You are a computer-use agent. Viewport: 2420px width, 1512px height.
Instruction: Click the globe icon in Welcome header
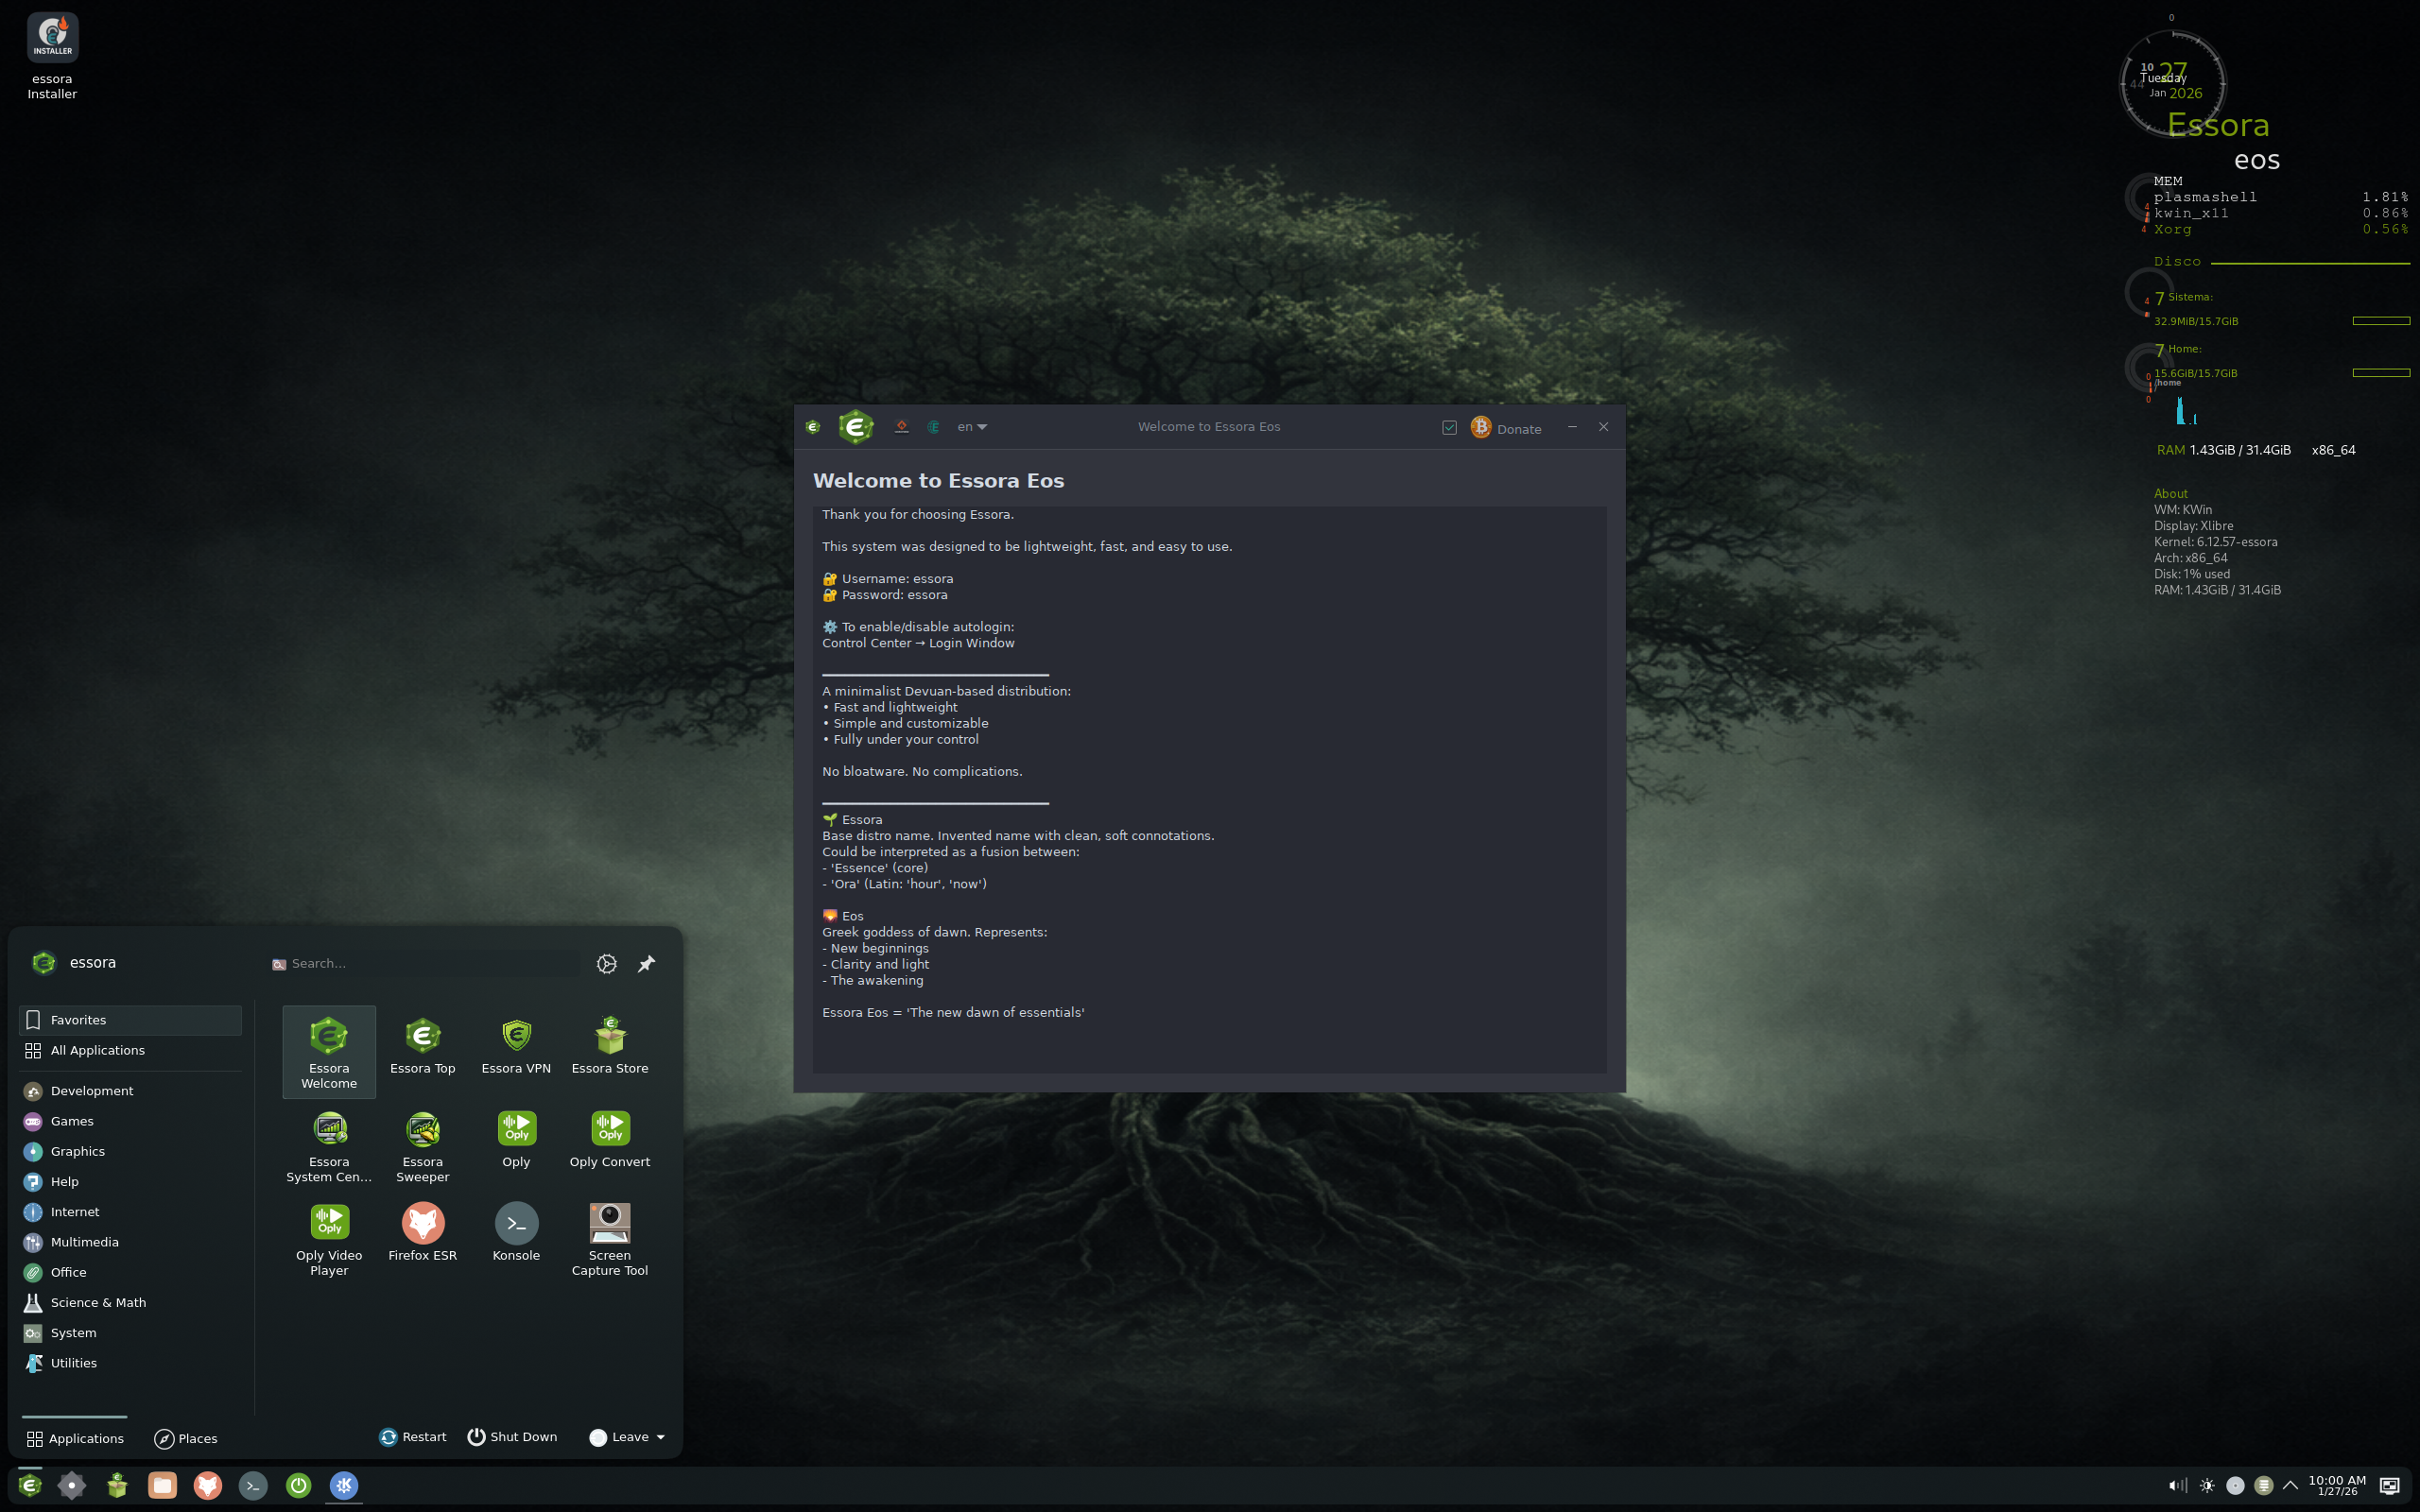933,427
